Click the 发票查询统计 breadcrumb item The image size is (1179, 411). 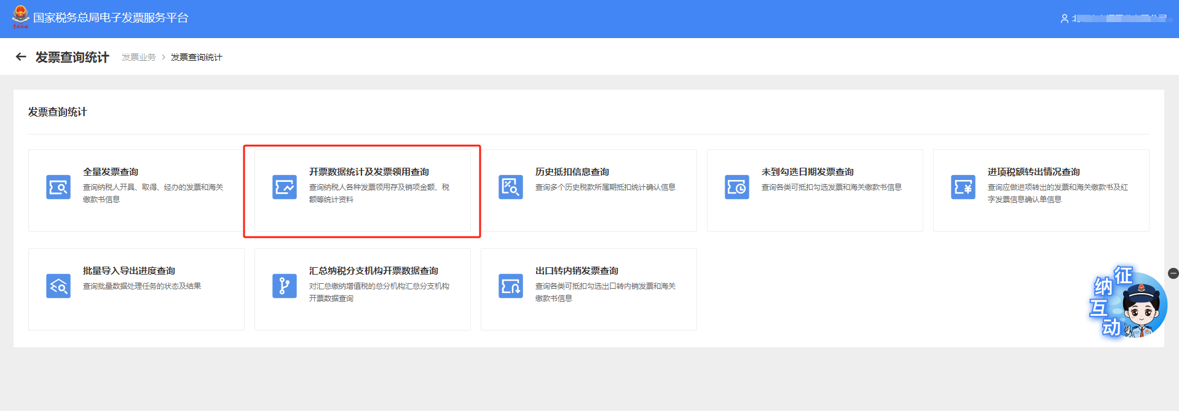click(x=197, y=57)
